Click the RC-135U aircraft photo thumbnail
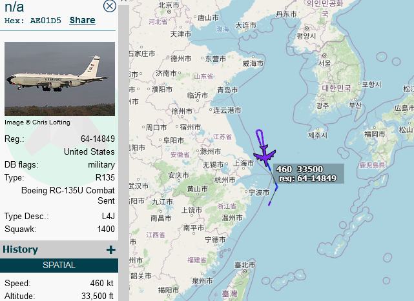The image size is (414, 301). pyautogui.click(x=59, y=79)
